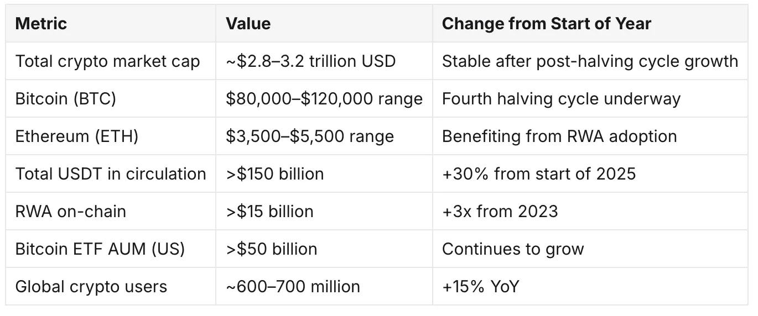The height and width of the screenshot is (316, 758).
Task: Click the +15% YoY cell
Action: (x=480, y=286)
